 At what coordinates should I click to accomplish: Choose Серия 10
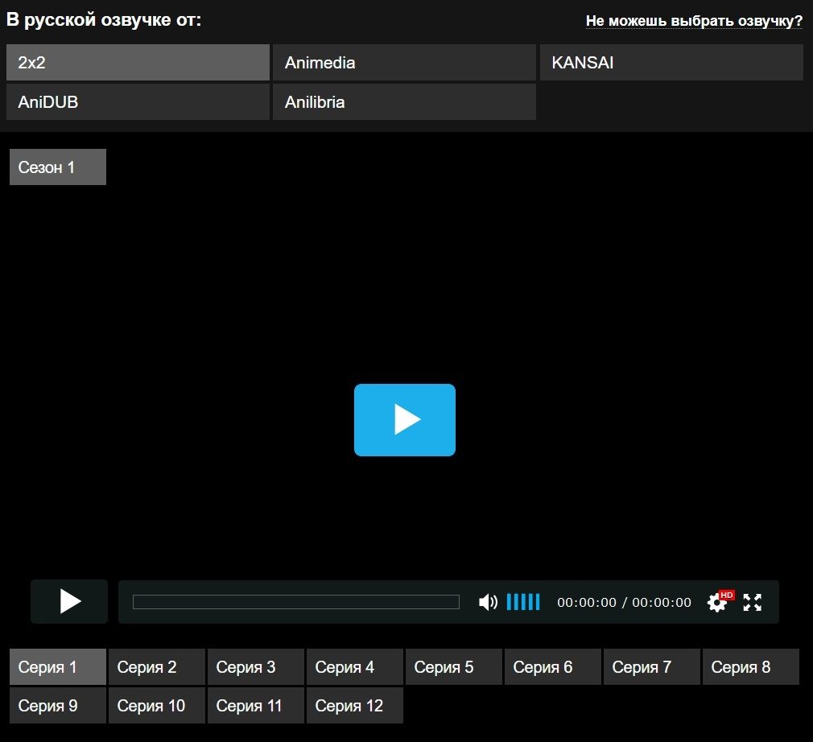coord(157,705)
